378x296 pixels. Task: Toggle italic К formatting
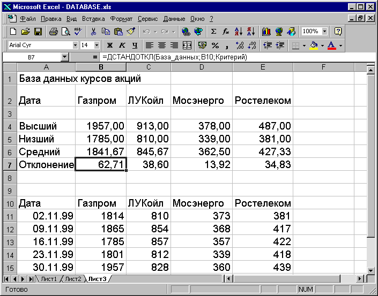pyautogui.click(x=122, y=45)
